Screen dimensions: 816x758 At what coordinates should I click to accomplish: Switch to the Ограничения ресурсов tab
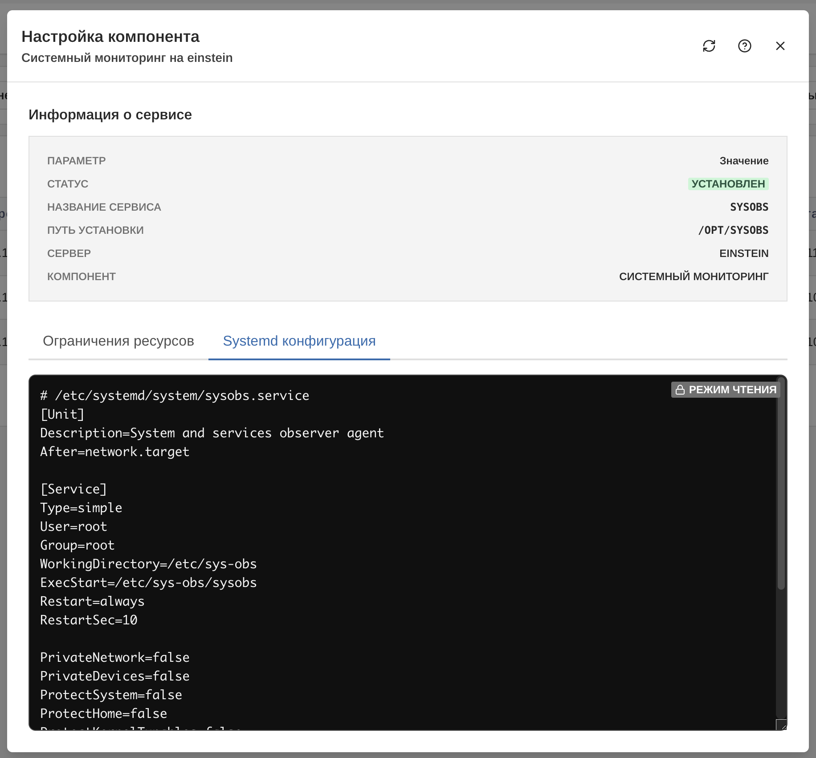point(118,341)
